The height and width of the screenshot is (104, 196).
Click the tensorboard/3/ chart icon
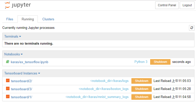pyautogui.click(x=8, y=89)
